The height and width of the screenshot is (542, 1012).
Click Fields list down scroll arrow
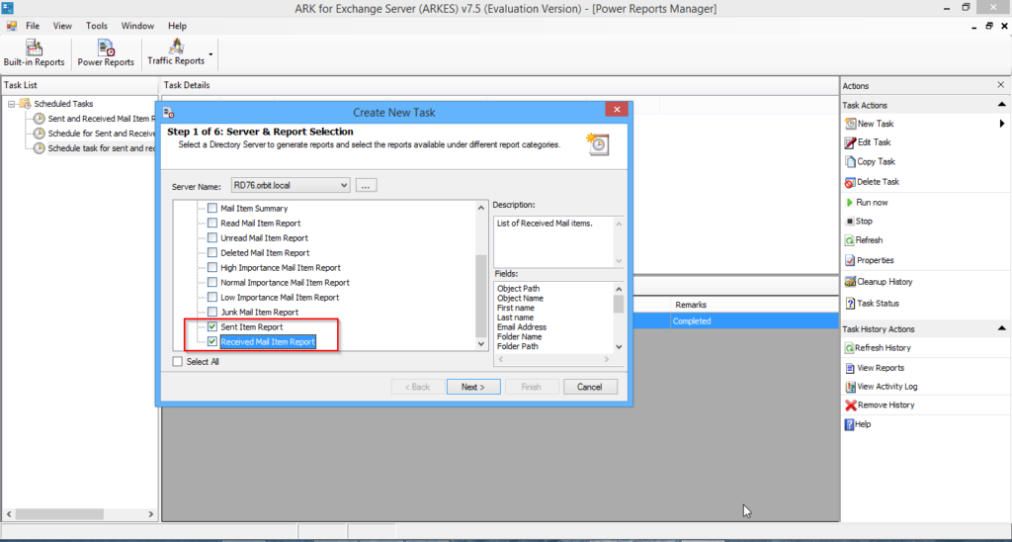[619, 347]
